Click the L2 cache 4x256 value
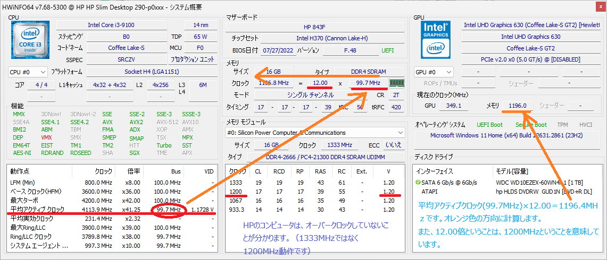The width and height of the screenshot is (607, 260). 161,85
